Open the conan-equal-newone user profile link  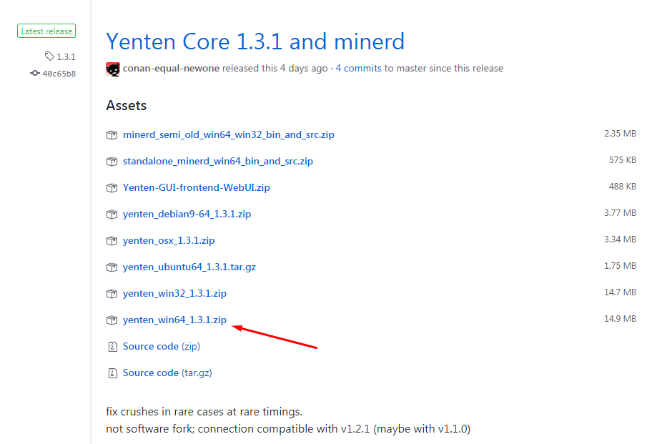(x=171, y=68)
